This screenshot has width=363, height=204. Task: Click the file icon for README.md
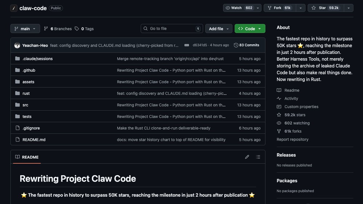(x=17, y=140)
